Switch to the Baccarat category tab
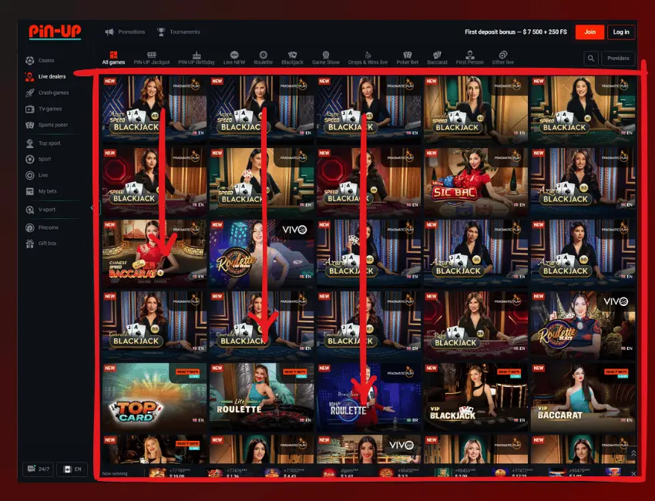Image resolution: width=655 pixels, height=501 pixels. click(x=437, y=58)
